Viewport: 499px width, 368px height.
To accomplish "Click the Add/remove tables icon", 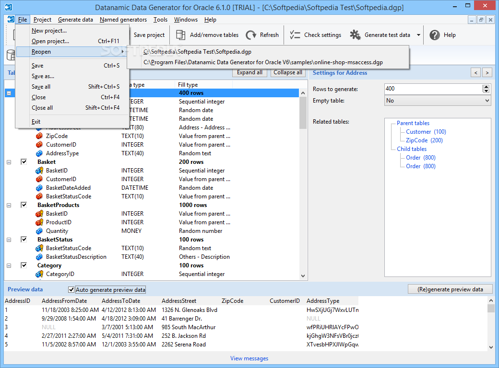I will (181, 35).
